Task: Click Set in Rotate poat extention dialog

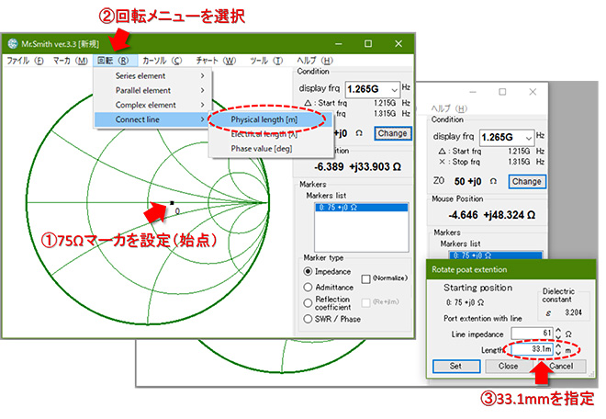Action: tap(456, 366)
